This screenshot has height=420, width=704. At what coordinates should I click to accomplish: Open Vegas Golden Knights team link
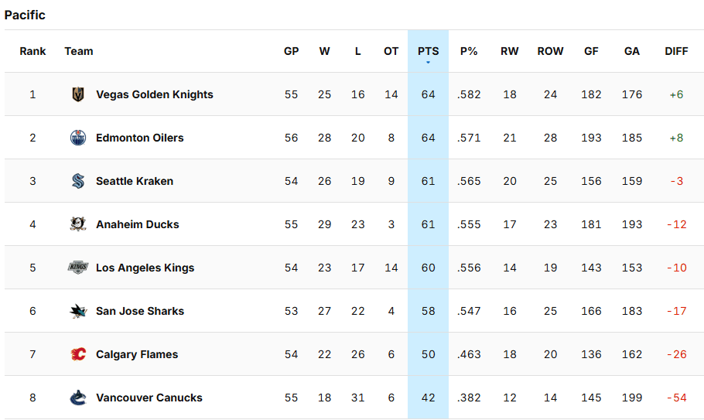tap(154, 94)
